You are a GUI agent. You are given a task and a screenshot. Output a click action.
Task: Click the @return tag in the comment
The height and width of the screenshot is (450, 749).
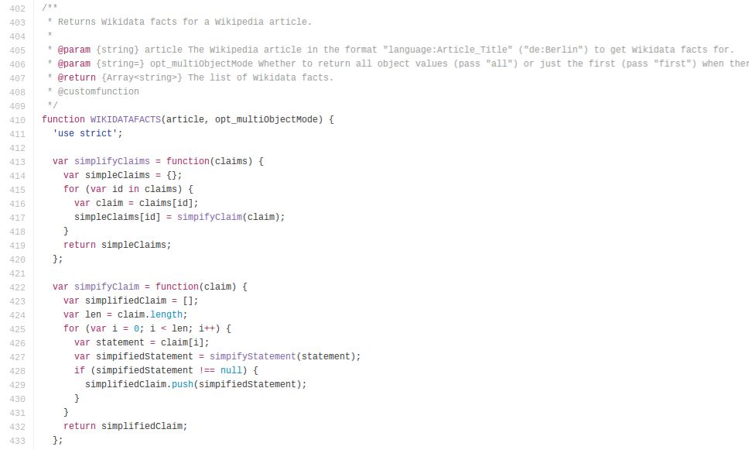(x=74, y=77)
